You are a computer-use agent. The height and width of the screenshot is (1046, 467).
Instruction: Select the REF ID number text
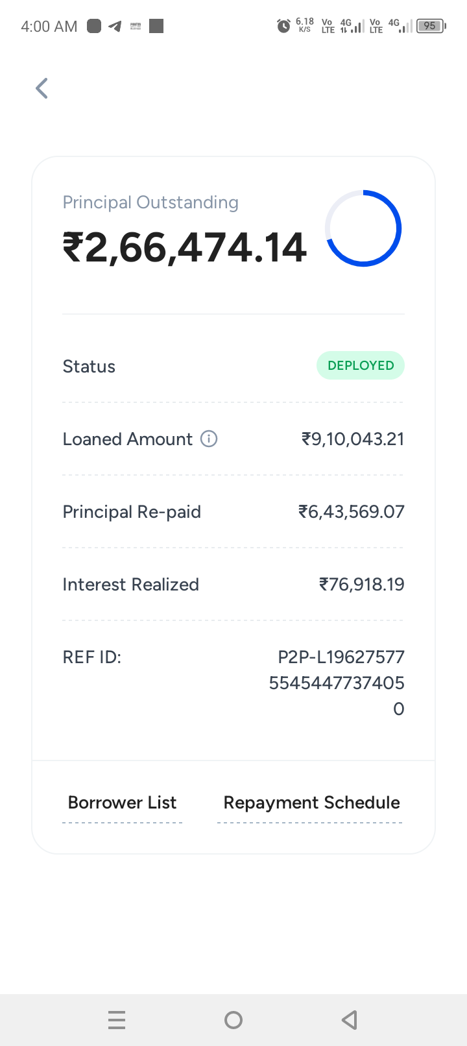337,683
